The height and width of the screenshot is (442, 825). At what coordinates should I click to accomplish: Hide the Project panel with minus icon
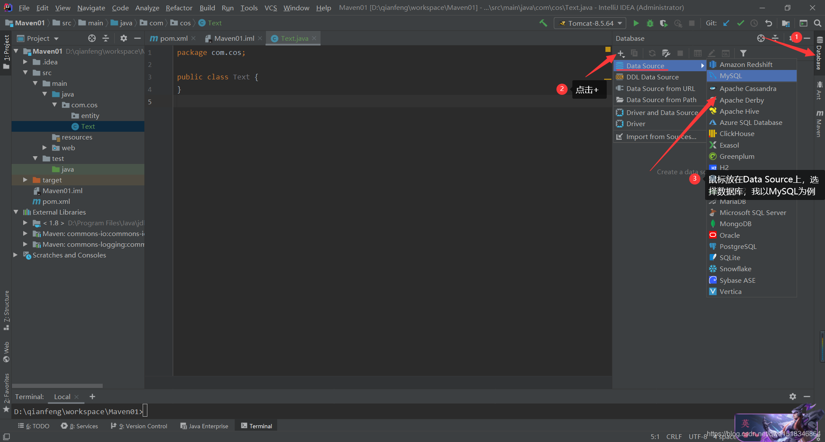click(x=137, y=38)
